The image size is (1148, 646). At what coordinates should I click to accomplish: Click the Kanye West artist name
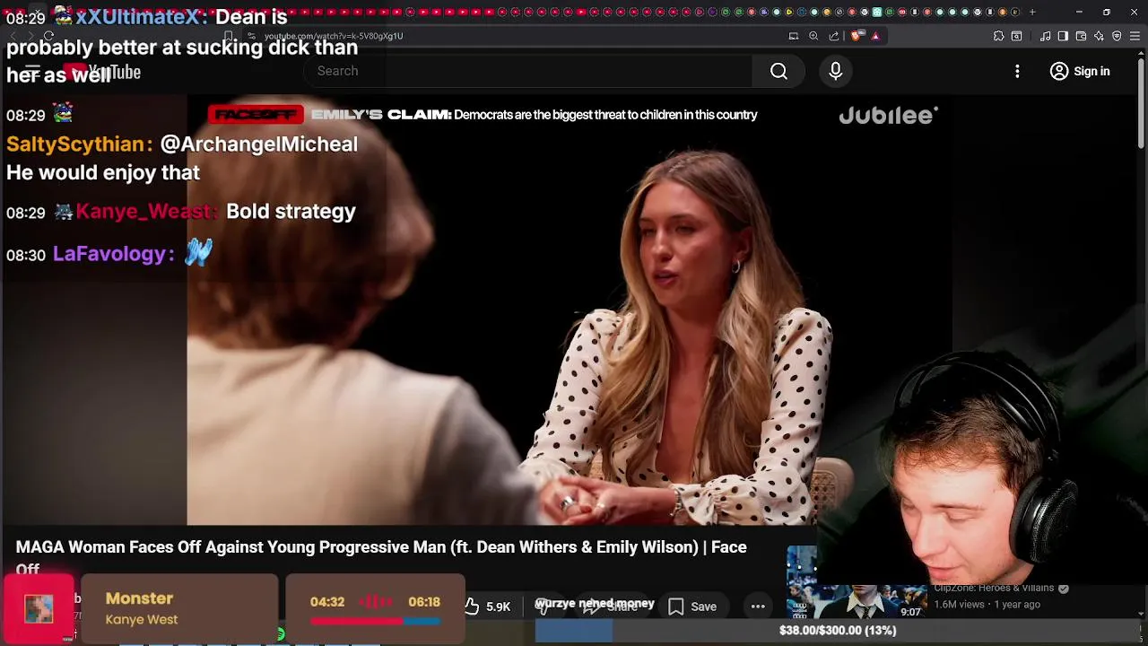[142, 619]
